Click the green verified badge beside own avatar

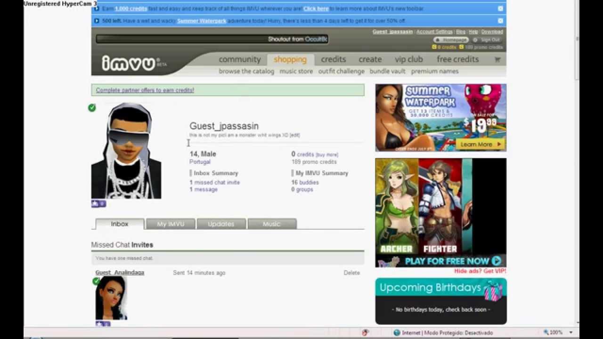[x=92, y=108]
